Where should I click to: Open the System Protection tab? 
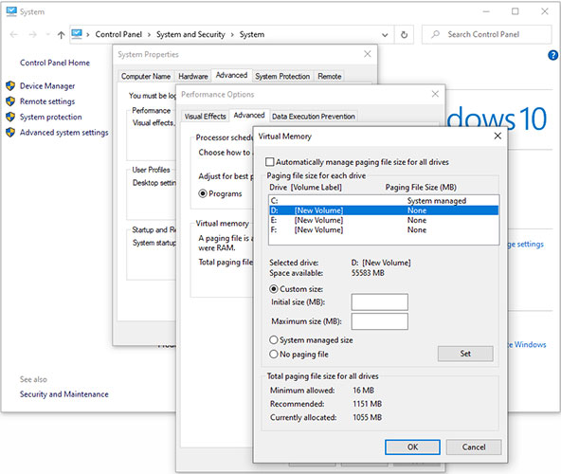(282, 76)
